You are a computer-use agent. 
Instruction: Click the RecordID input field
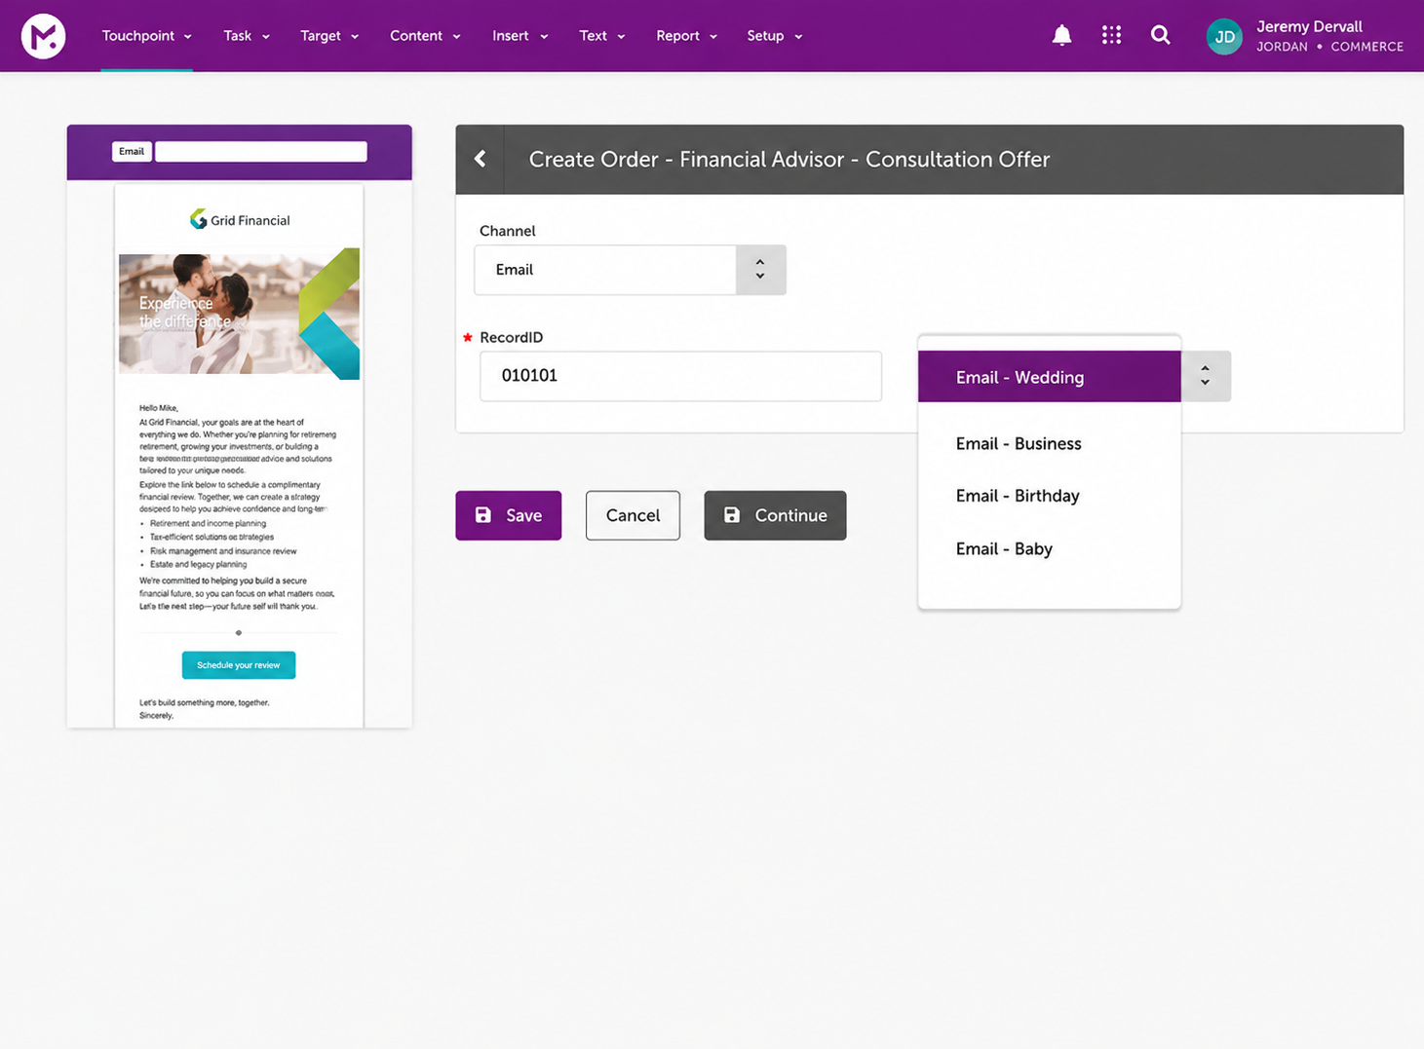point(680,376)
